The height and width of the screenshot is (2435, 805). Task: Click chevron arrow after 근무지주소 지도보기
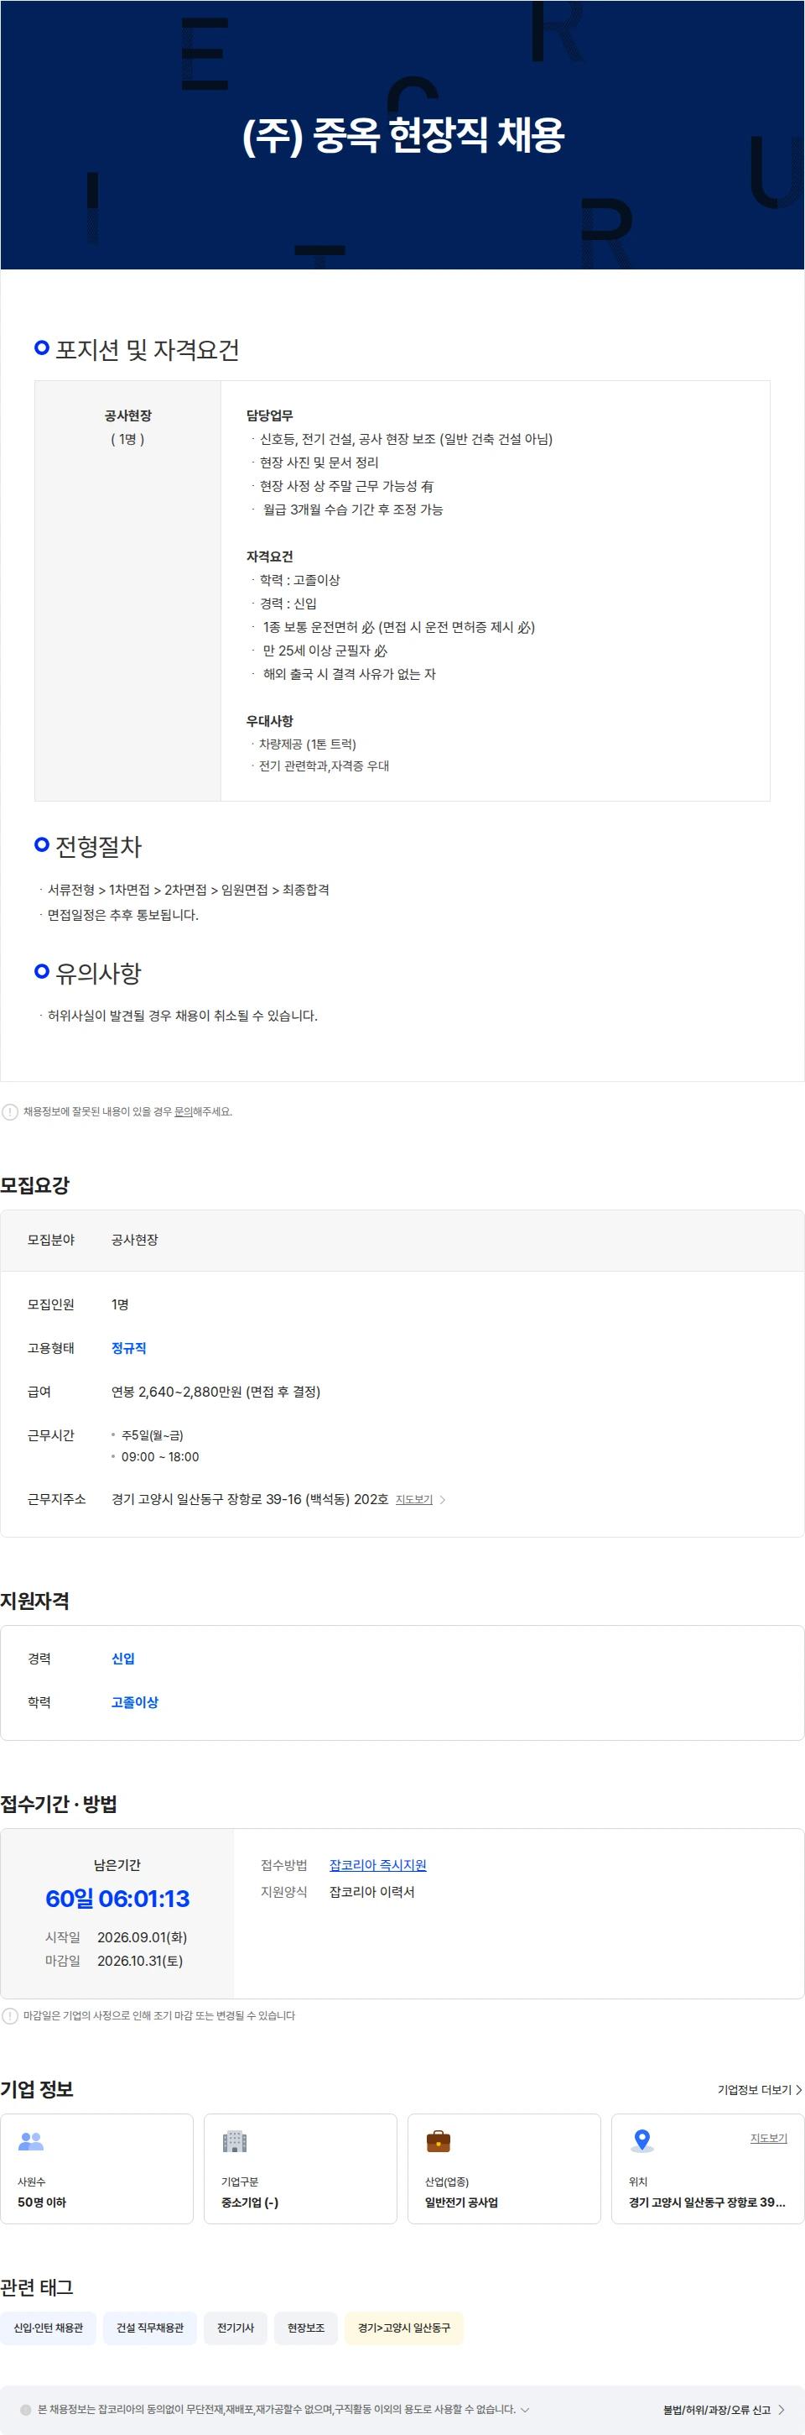[443, 1499]
